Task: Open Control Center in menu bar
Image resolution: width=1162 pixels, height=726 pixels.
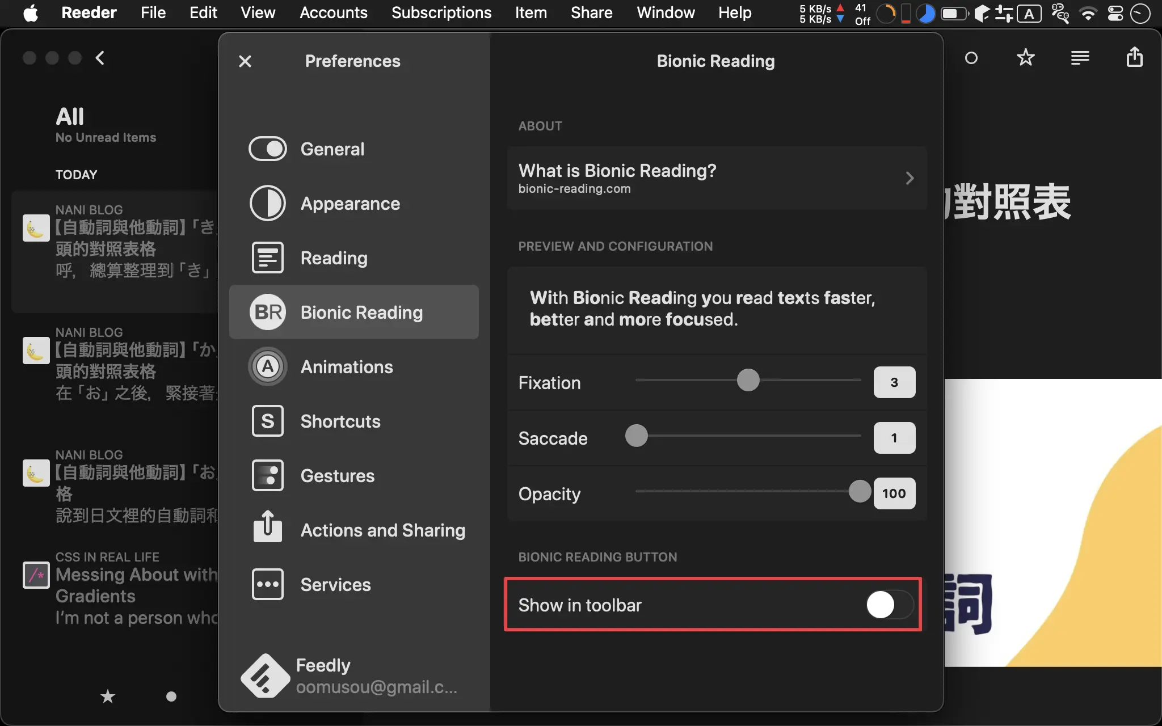Action: coord(1115,13)
